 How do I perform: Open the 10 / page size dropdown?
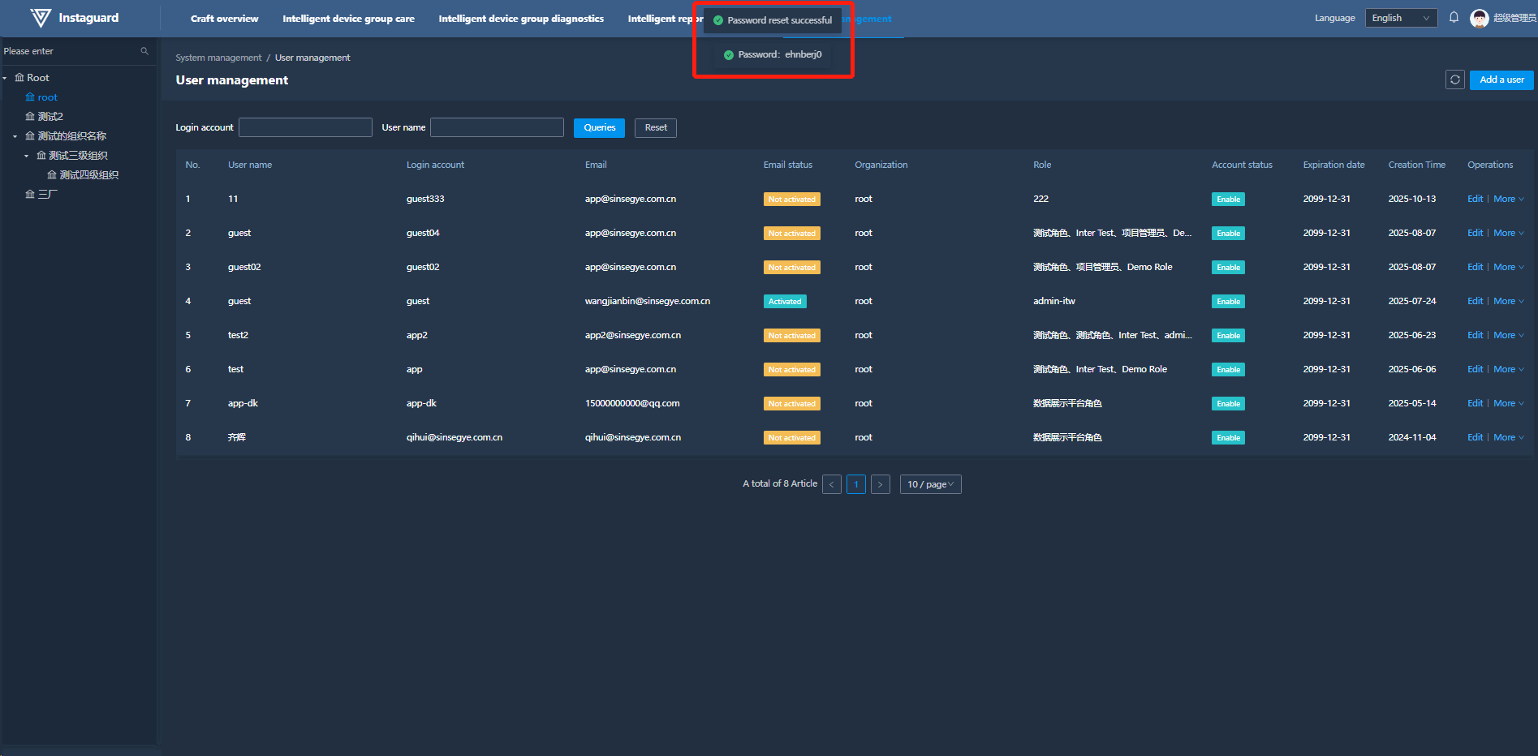pyautogui.click(x=930, y=484)
